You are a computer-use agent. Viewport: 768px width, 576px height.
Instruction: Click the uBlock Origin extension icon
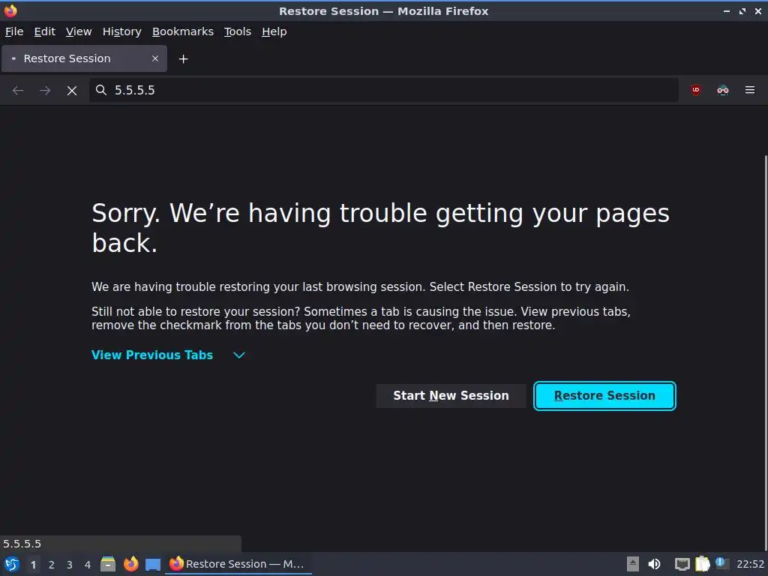(695, 90)
